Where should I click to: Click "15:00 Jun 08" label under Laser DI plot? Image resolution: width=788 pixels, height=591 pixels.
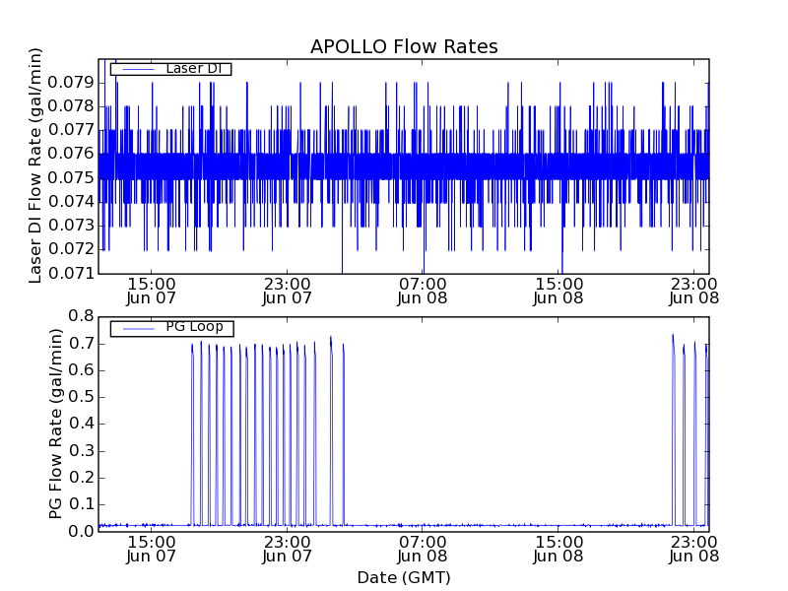tap(558, 291)
